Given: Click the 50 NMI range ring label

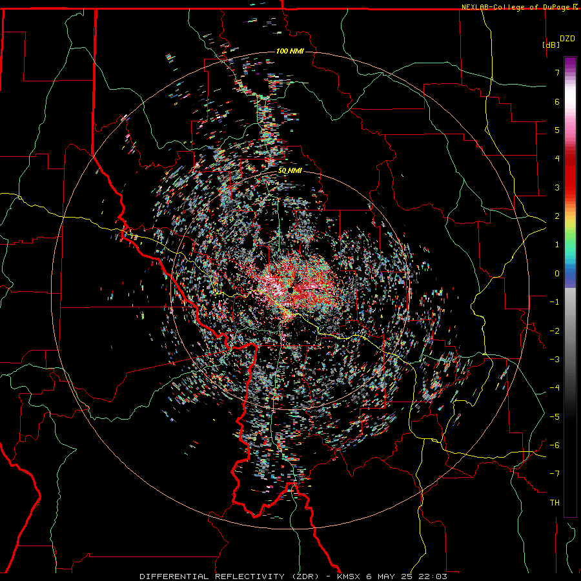Looking at the screenshot, I should [x=290, y=170].
